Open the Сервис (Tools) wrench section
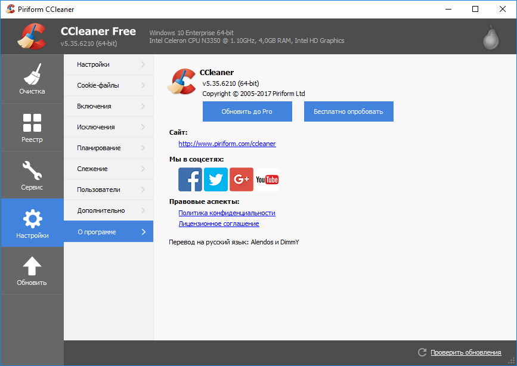The image size is (517, 366). (x=32, y=175)
